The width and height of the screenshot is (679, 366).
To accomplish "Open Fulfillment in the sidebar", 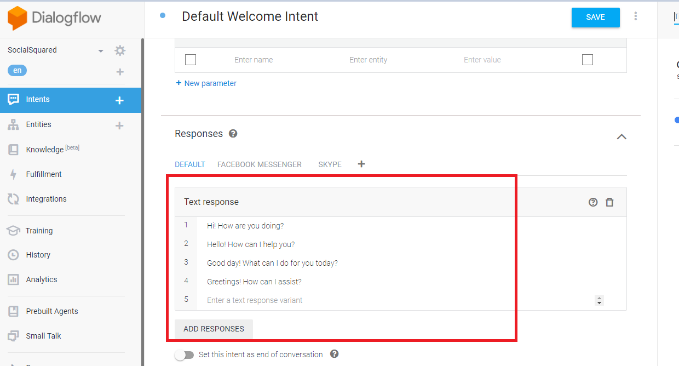I will tap(44, 174).
